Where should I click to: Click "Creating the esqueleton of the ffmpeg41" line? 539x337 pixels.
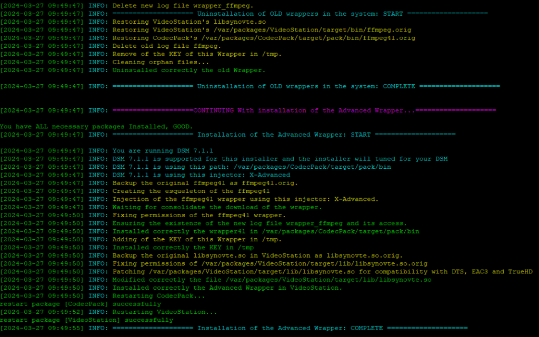pos(191,191)
